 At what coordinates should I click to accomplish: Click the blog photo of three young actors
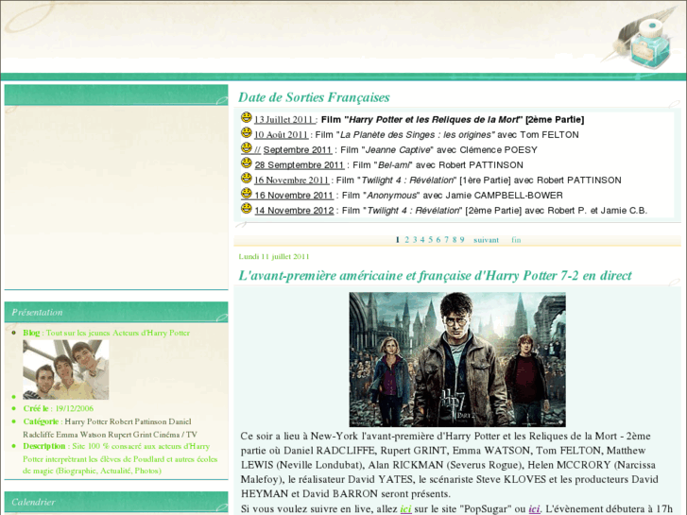coord(66,369)
